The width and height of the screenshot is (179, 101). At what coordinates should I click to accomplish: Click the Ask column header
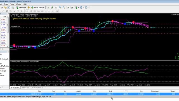pyautogui.click(x=4, y=17)
